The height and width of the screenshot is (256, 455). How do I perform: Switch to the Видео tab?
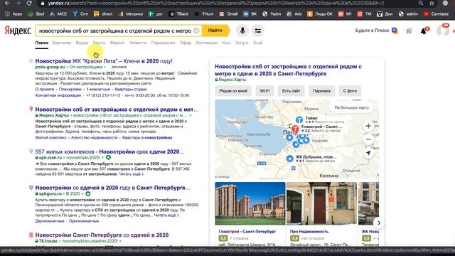point(82,43)
